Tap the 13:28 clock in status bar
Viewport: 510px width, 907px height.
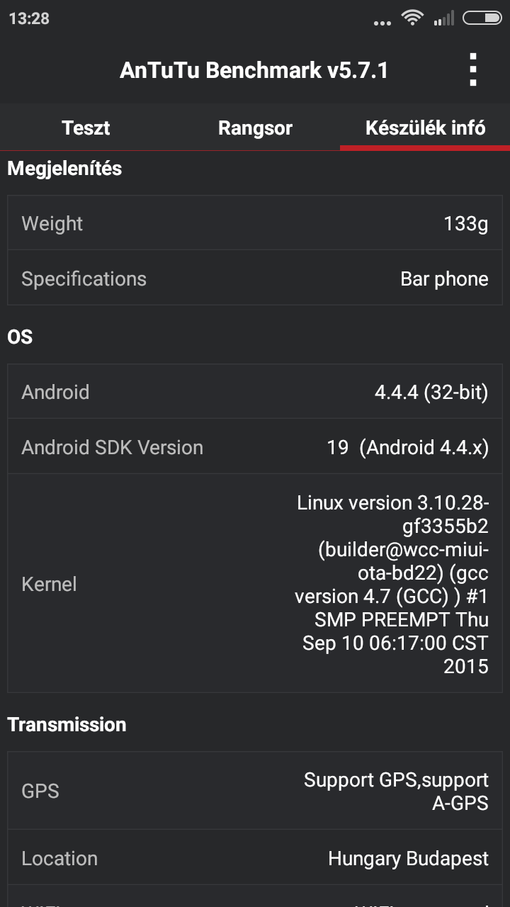coord(29,18)
